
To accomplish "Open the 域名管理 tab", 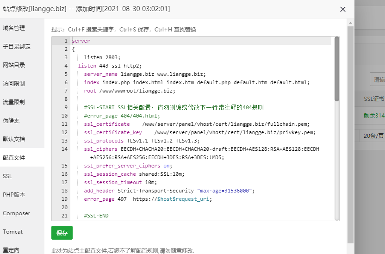I will (14, 28).
